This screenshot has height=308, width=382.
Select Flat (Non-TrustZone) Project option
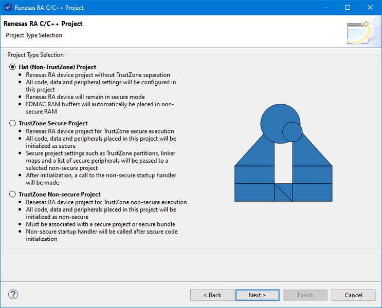tap(13, 67)
